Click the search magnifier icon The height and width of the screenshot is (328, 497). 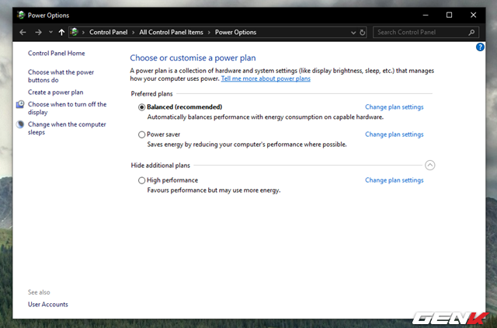coord(471,33)
